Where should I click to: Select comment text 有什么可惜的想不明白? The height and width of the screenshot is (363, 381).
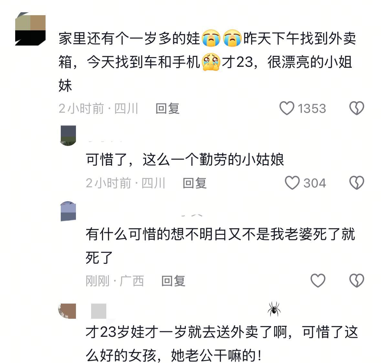coord(220,245)
